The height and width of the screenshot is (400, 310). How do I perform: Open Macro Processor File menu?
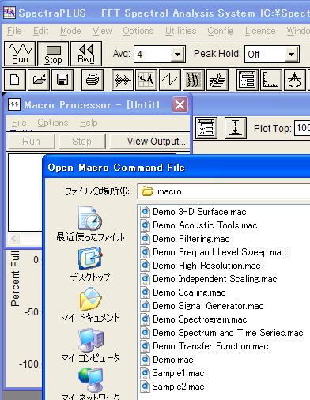pos(19,123)
